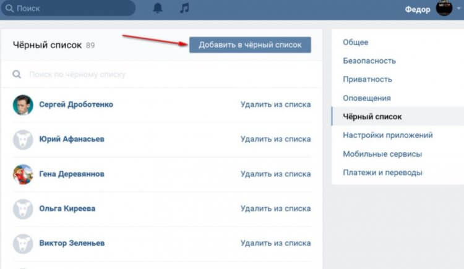This screenshot has height=269, width=464.
Task: Open Сергей Дроботенко profile link
Action: coord(76,104)
